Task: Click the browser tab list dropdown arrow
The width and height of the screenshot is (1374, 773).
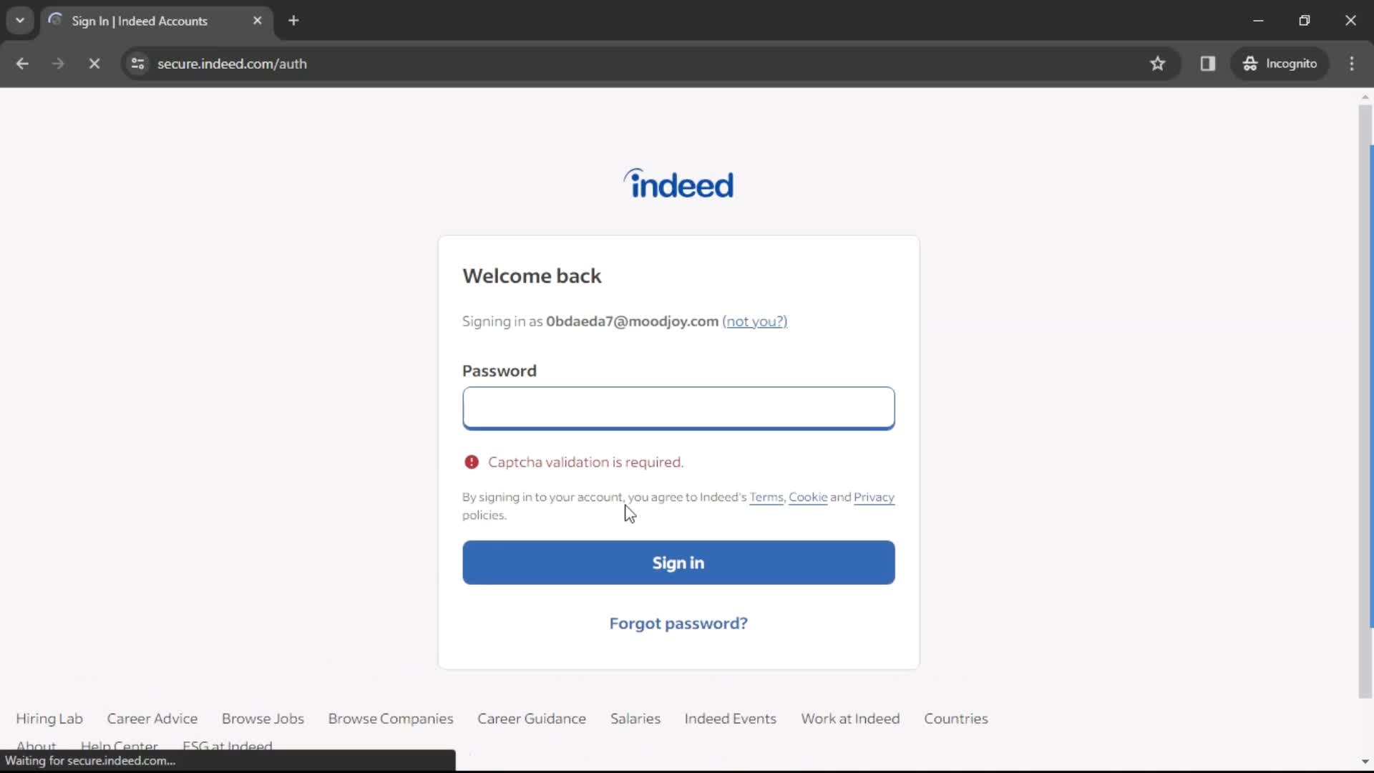Action: (x=20, y=20)
